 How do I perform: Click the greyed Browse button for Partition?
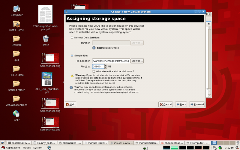coord(137,43)
